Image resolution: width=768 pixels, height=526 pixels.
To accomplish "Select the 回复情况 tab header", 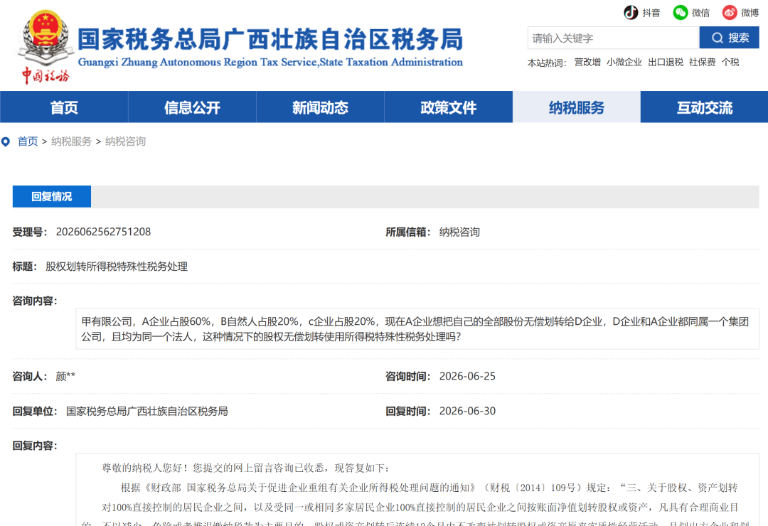I will (52, 196).
